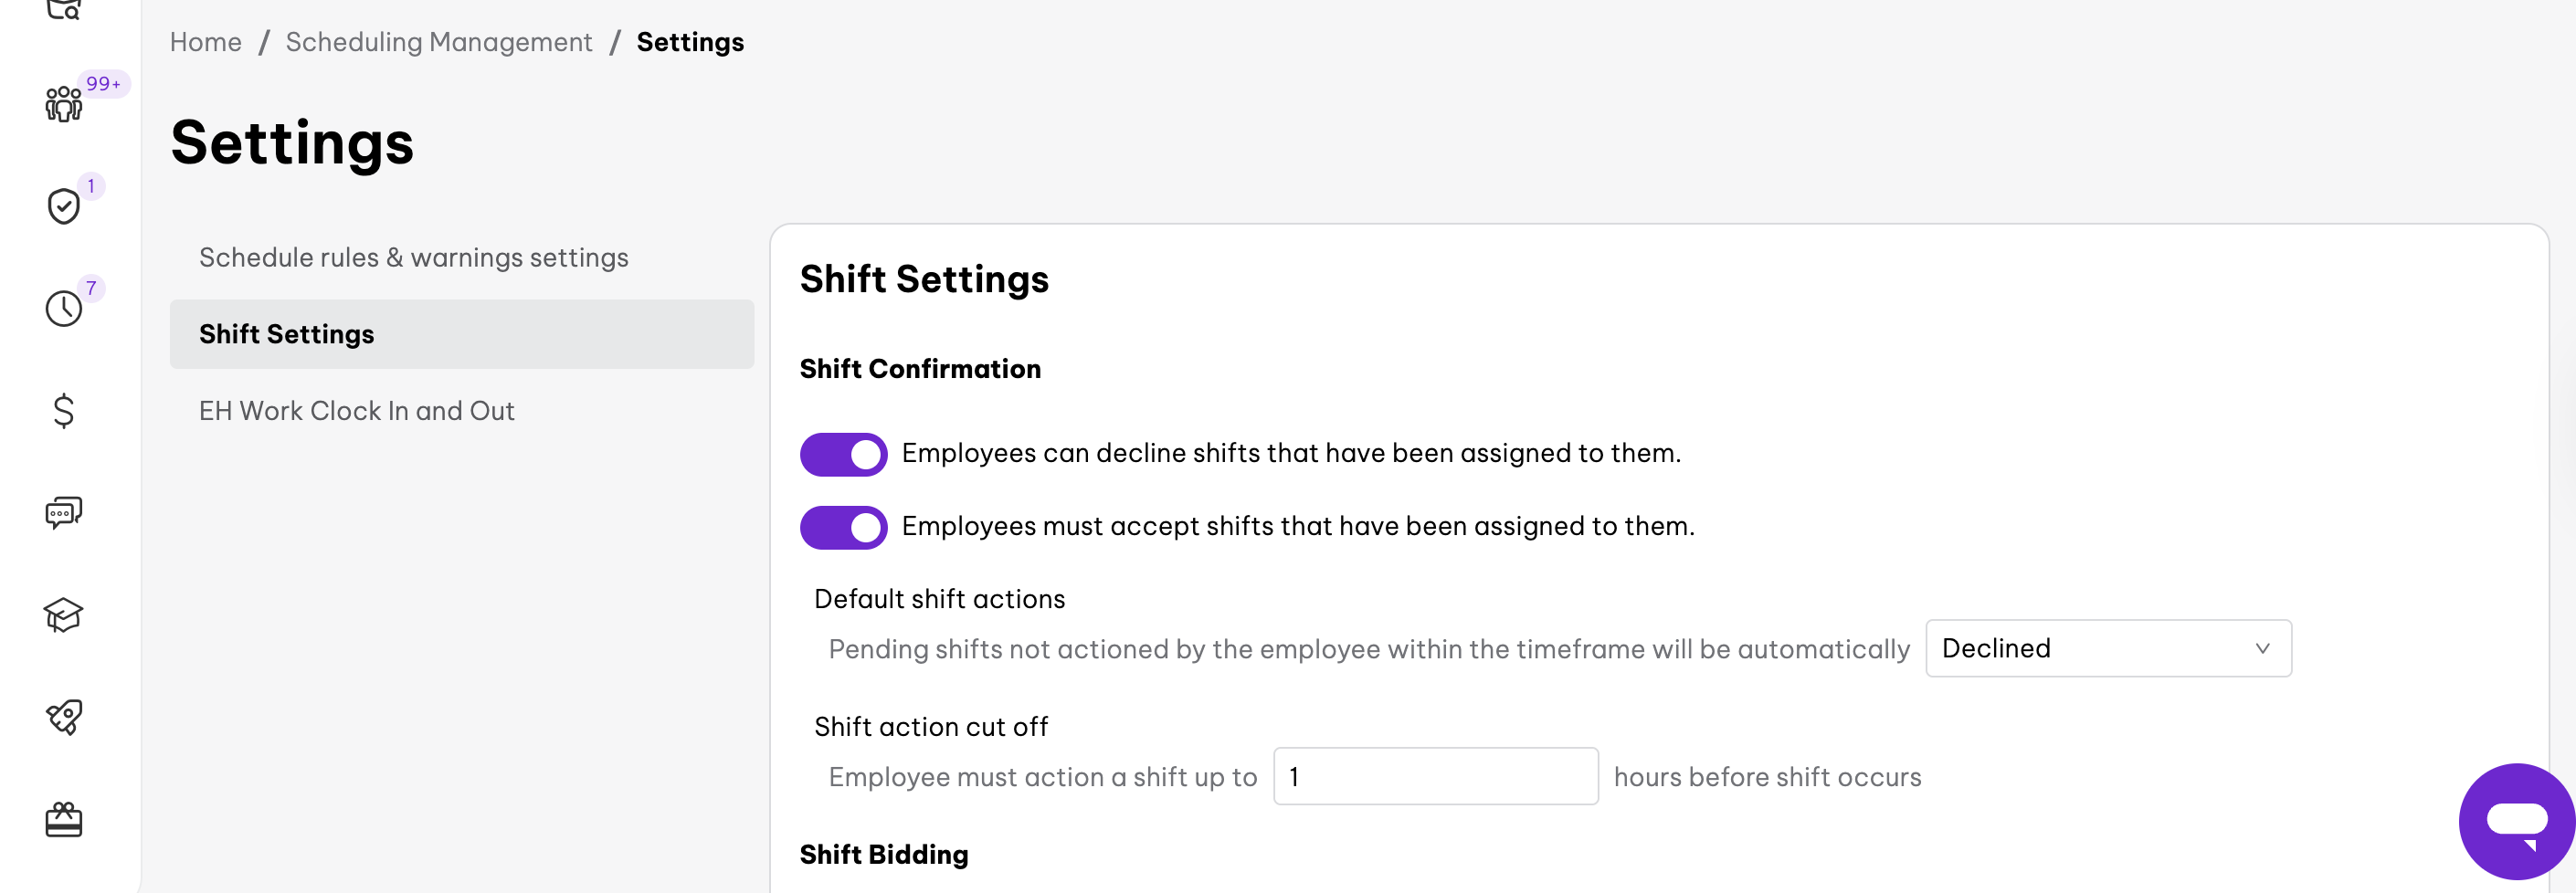Select Schedule rules & warnings settings tab
Viewport: 2576px width, 893px height.
(x=413, y=257)
